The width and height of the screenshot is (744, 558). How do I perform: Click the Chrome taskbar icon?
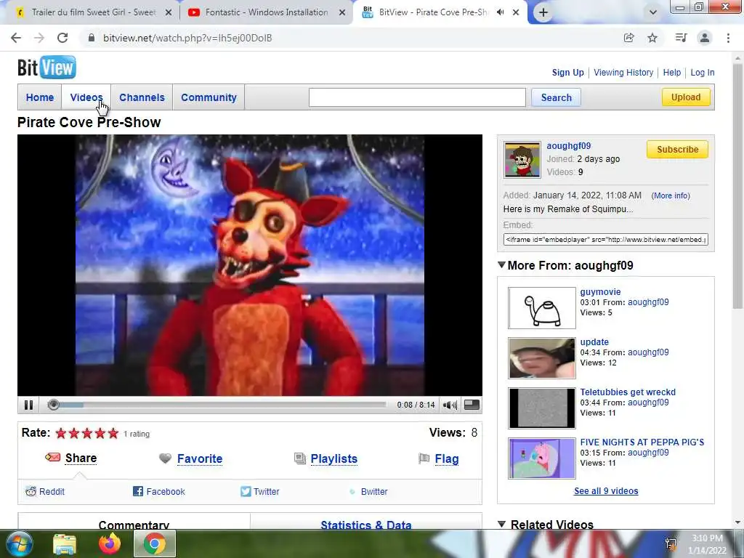tap(155, 543)
